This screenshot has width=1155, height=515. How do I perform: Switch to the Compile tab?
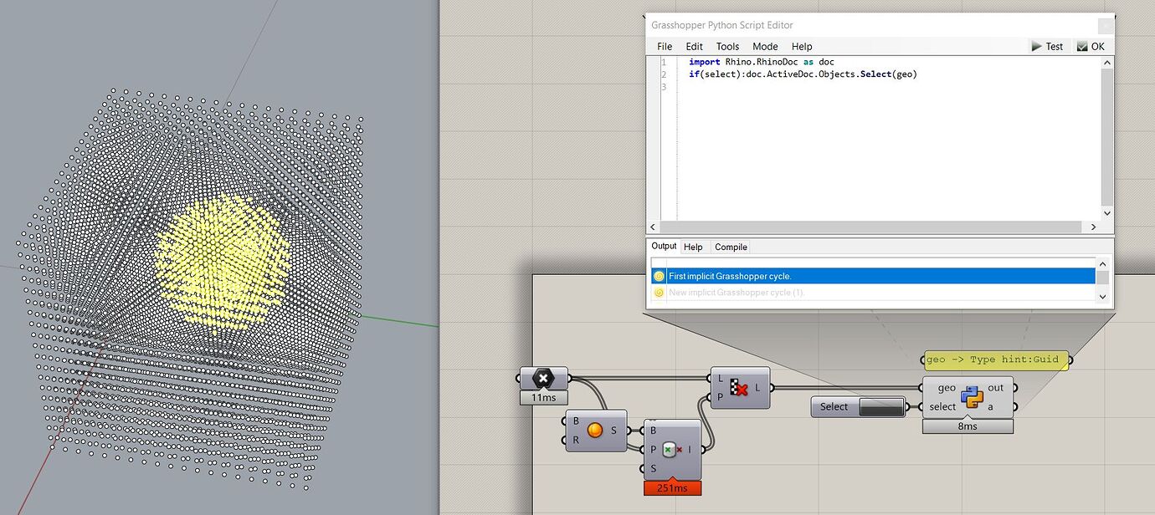pyautogui.click(x=730, y=246)
